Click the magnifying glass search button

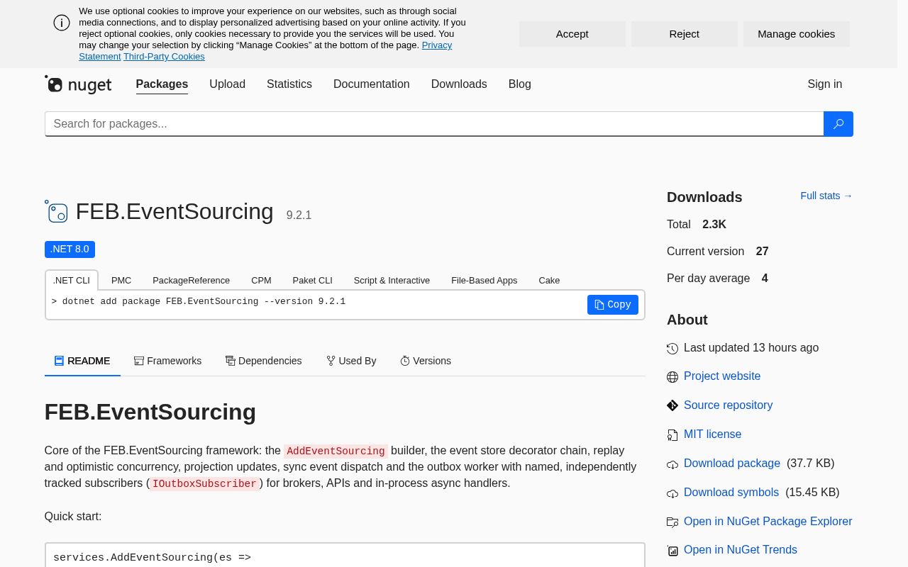click(838, 124)
